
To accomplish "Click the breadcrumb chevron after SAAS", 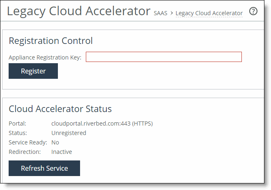I will [172, 13].
